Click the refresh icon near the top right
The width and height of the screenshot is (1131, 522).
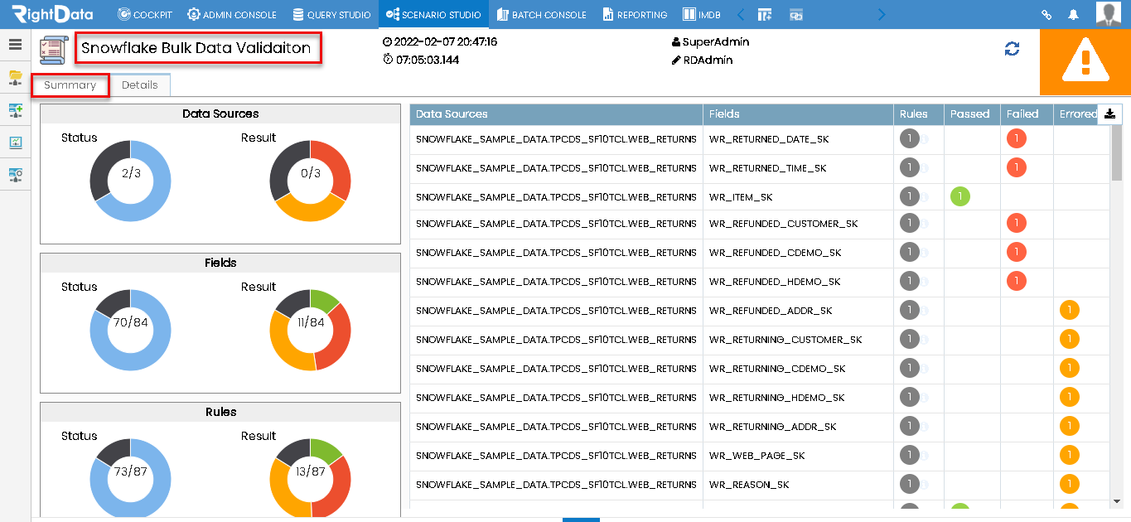click(x=1012, y=49)
